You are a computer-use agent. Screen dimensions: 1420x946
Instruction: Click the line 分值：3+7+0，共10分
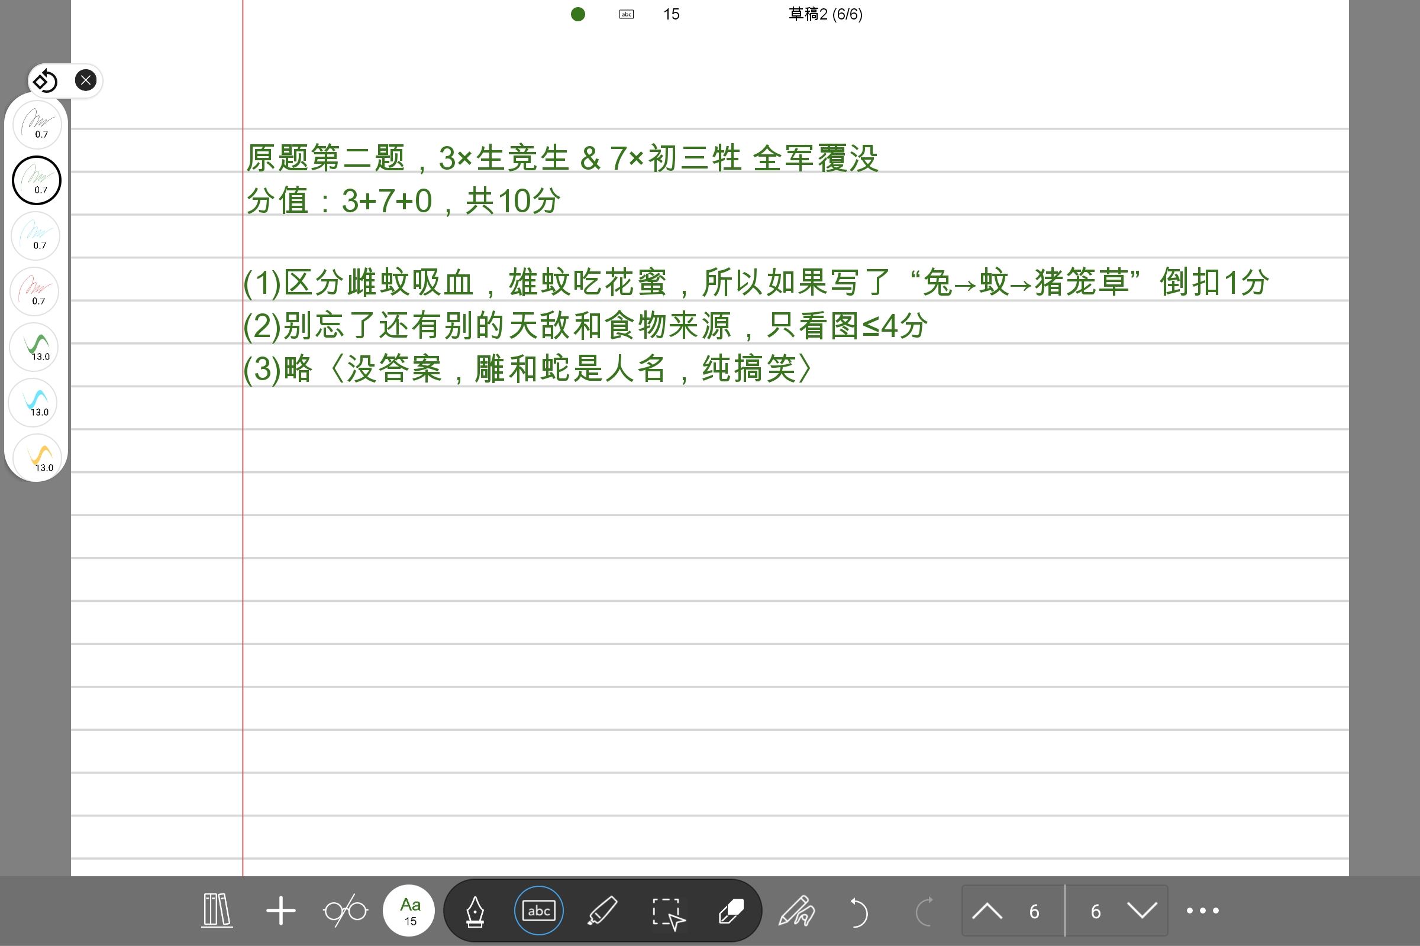(x=404, y=201)
